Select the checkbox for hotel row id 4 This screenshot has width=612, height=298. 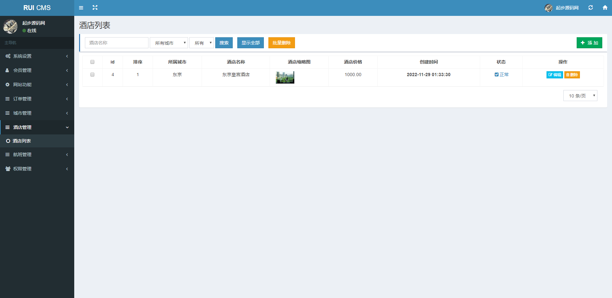[x=92, y=74]
